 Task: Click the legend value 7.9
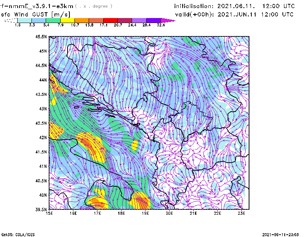[61, 25]
